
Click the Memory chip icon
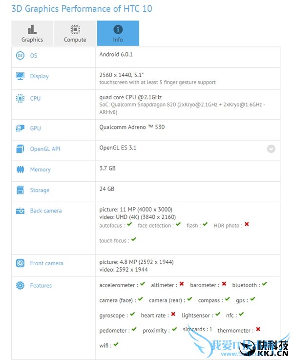coord(20,170)
